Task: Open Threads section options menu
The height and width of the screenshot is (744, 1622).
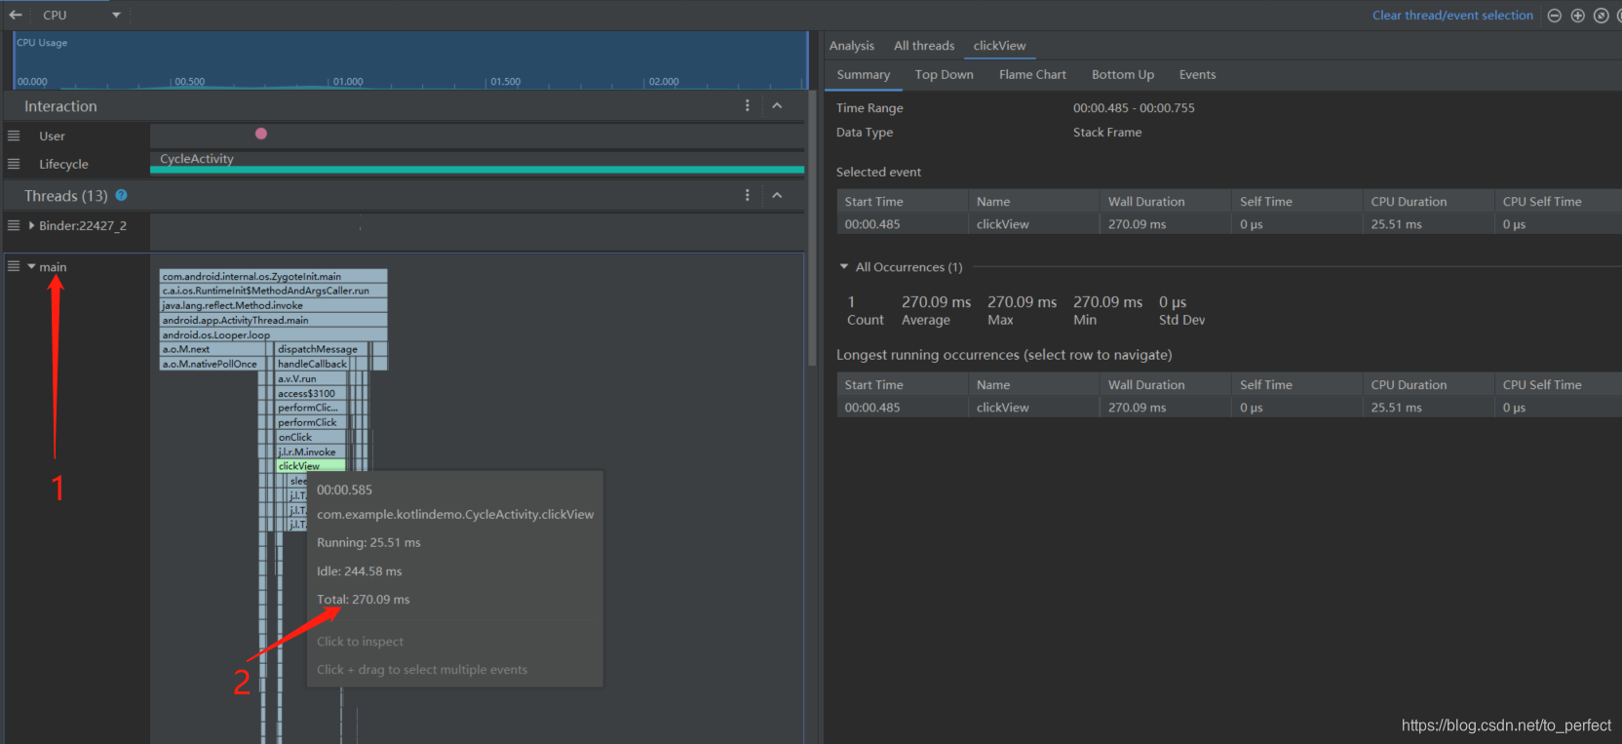Action: (748, 195)
